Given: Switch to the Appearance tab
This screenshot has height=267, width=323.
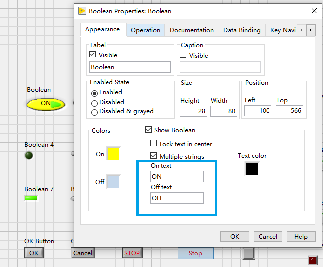Looking at the screenshot, I should click(x=103, y=29).
